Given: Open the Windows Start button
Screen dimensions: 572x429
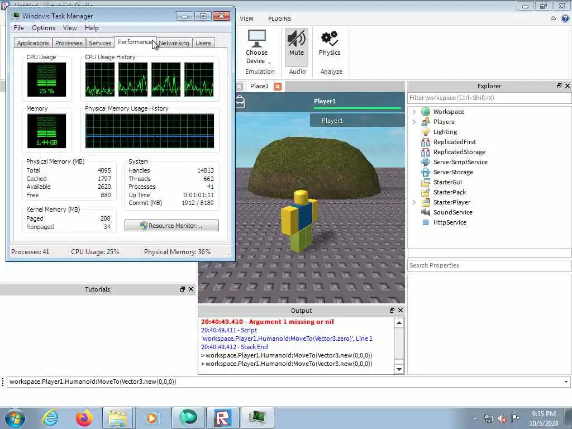Looking at the screenshot, I should 15,418.
